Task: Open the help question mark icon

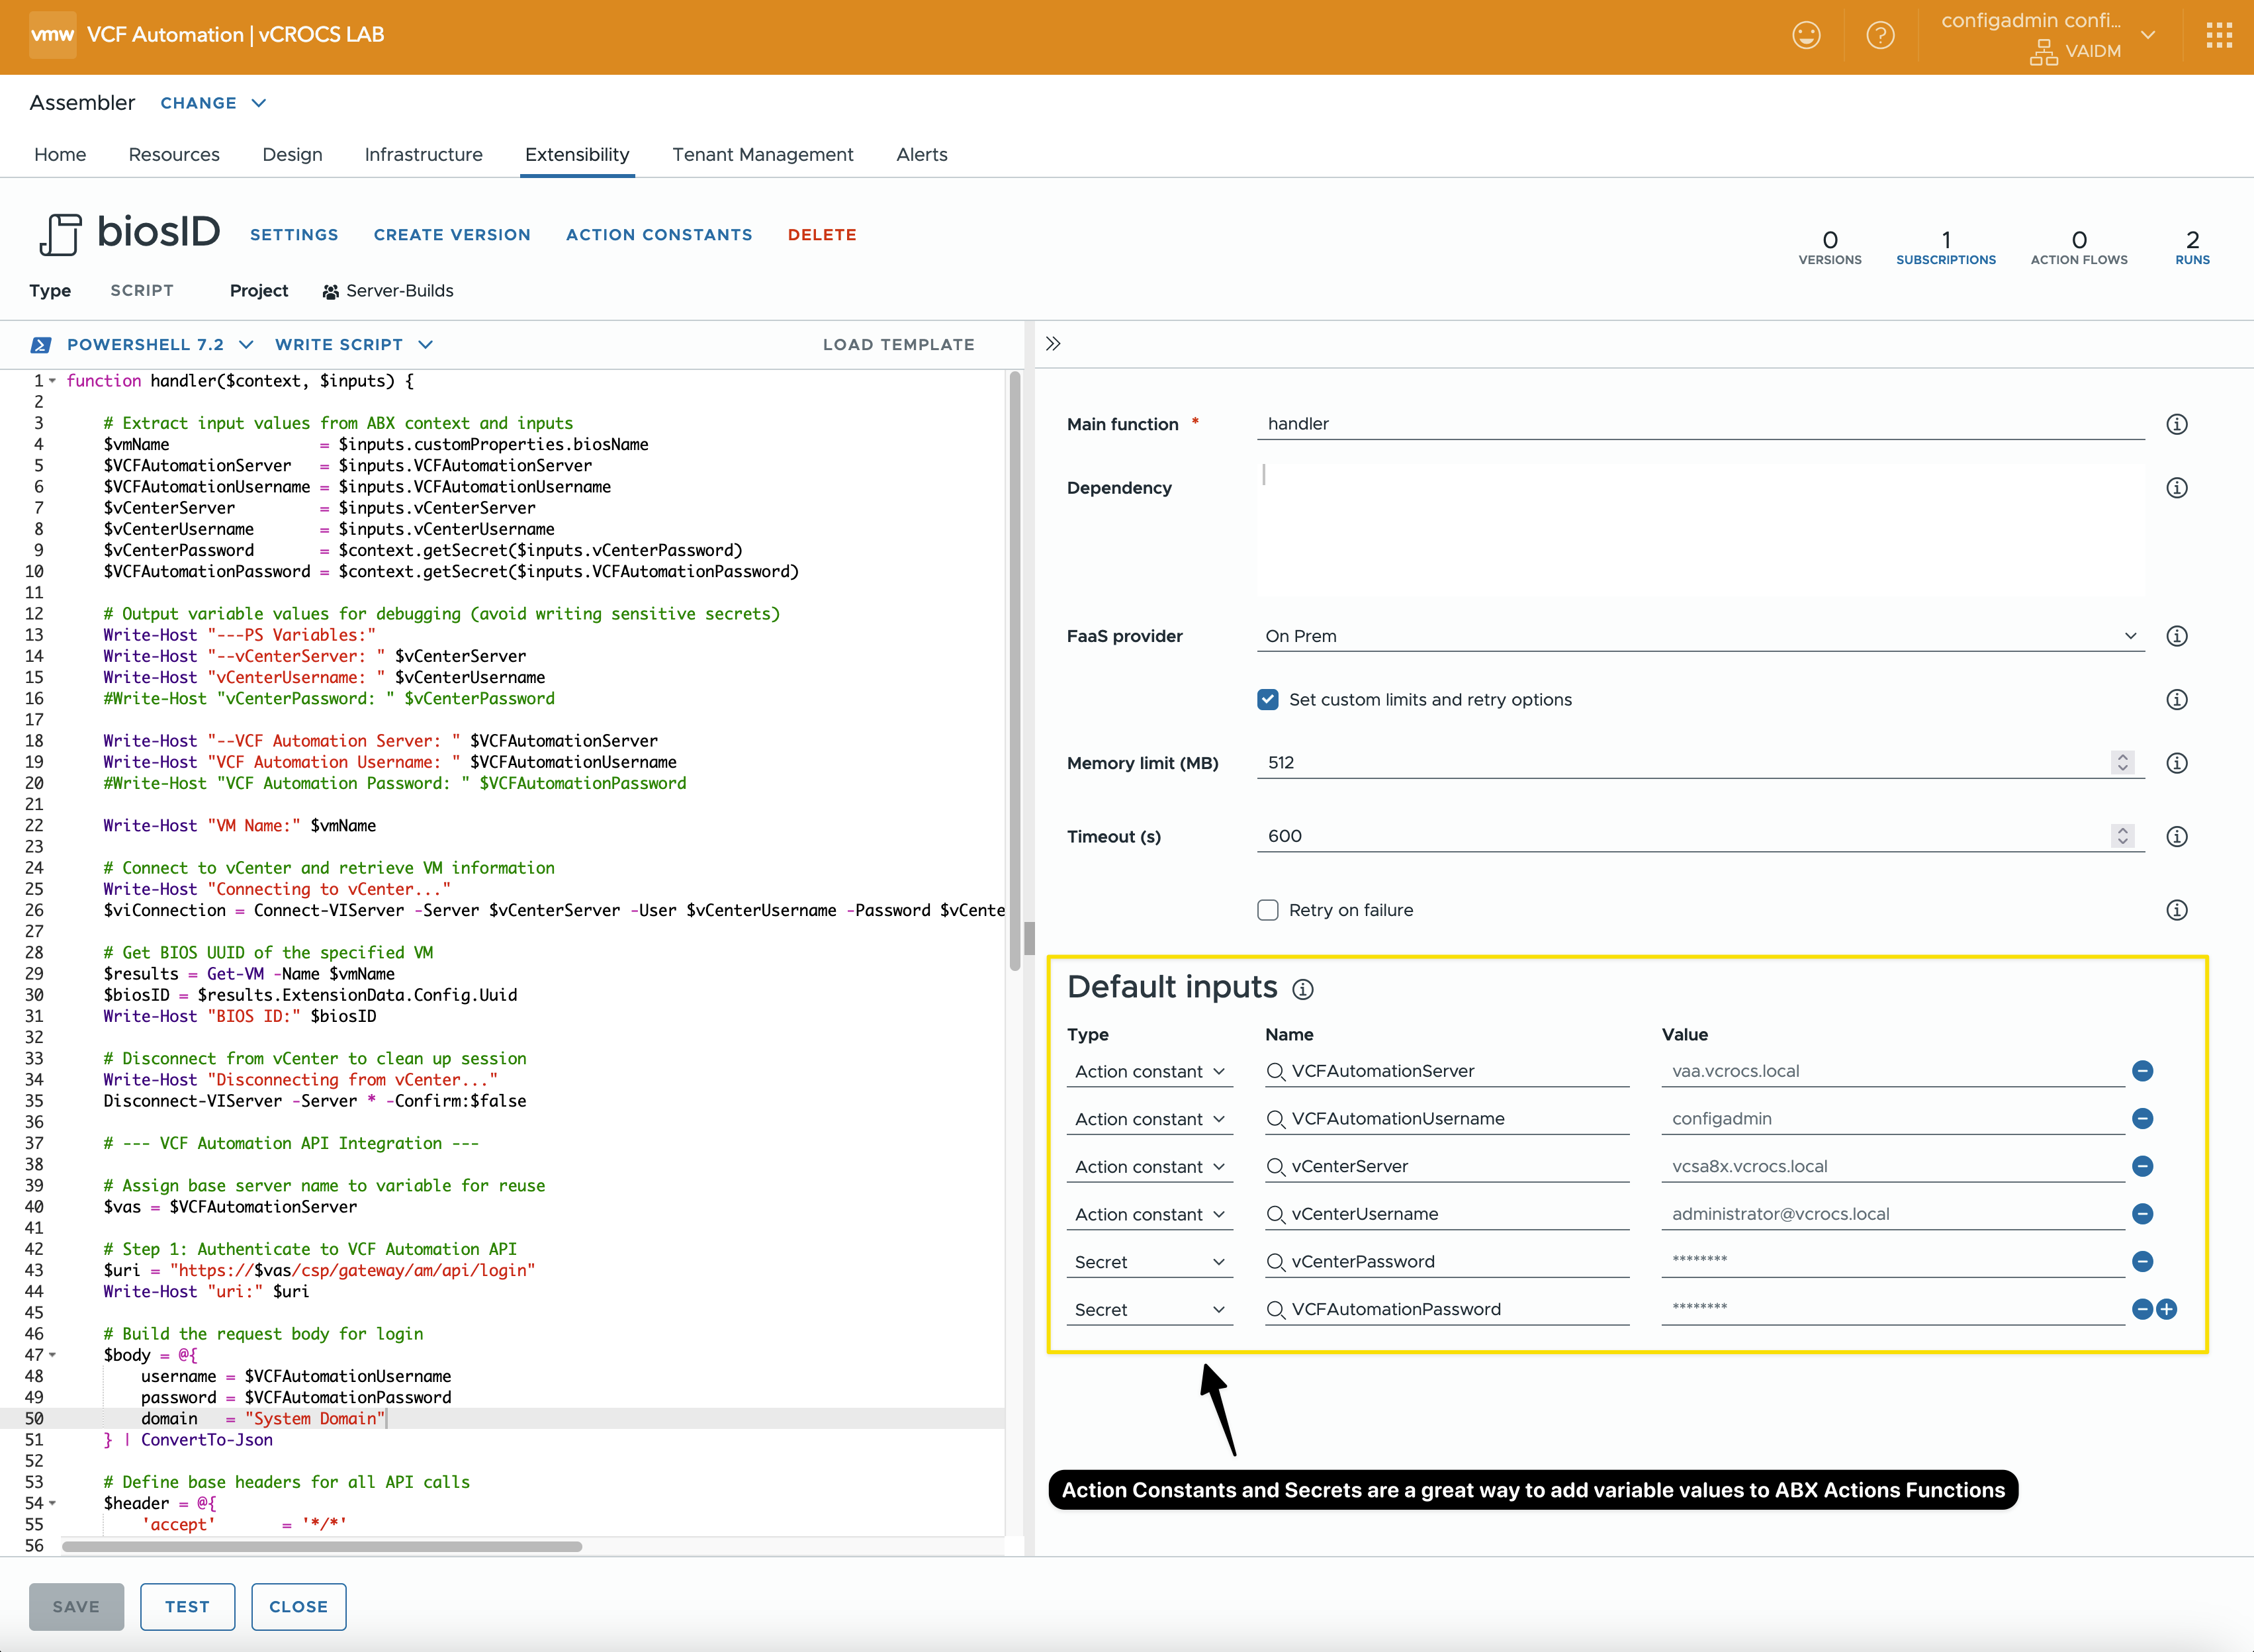Action: tap(1880, 36)
